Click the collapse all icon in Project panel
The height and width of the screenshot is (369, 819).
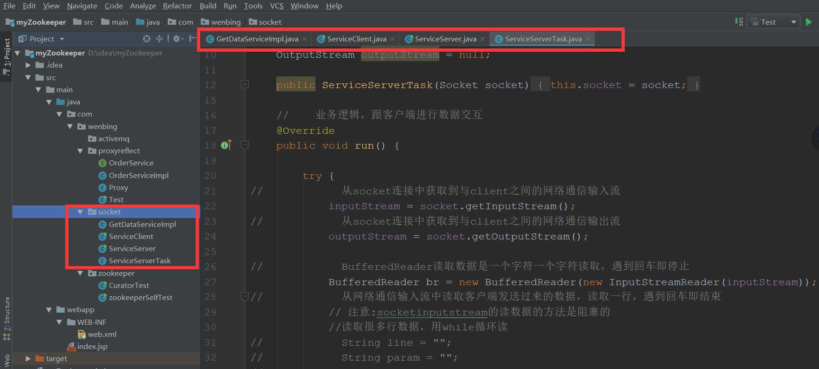click(x=159, y=39)
